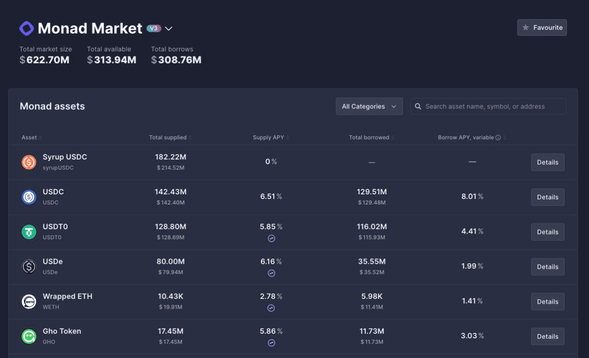Sort by Borrow APY, variable column
Screen dimensions: 589x358
(472, 137)
